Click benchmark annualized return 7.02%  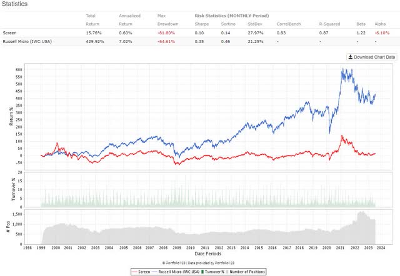[x=126, y=41]
